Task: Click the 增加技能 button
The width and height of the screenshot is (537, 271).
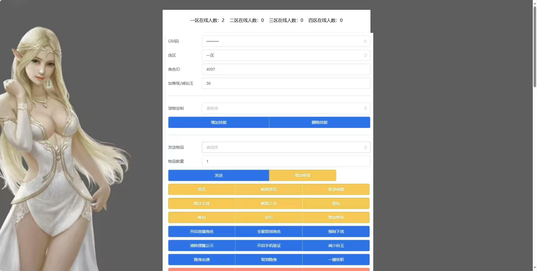Action: 219,122
